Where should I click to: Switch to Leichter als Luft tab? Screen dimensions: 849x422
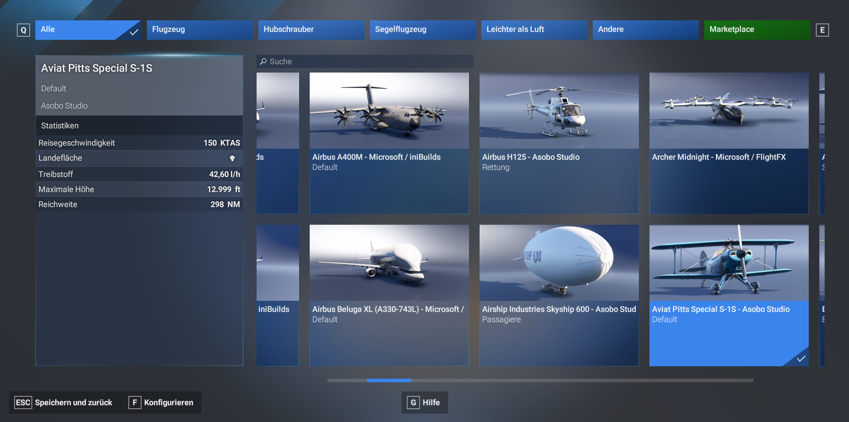click(534, 30)
